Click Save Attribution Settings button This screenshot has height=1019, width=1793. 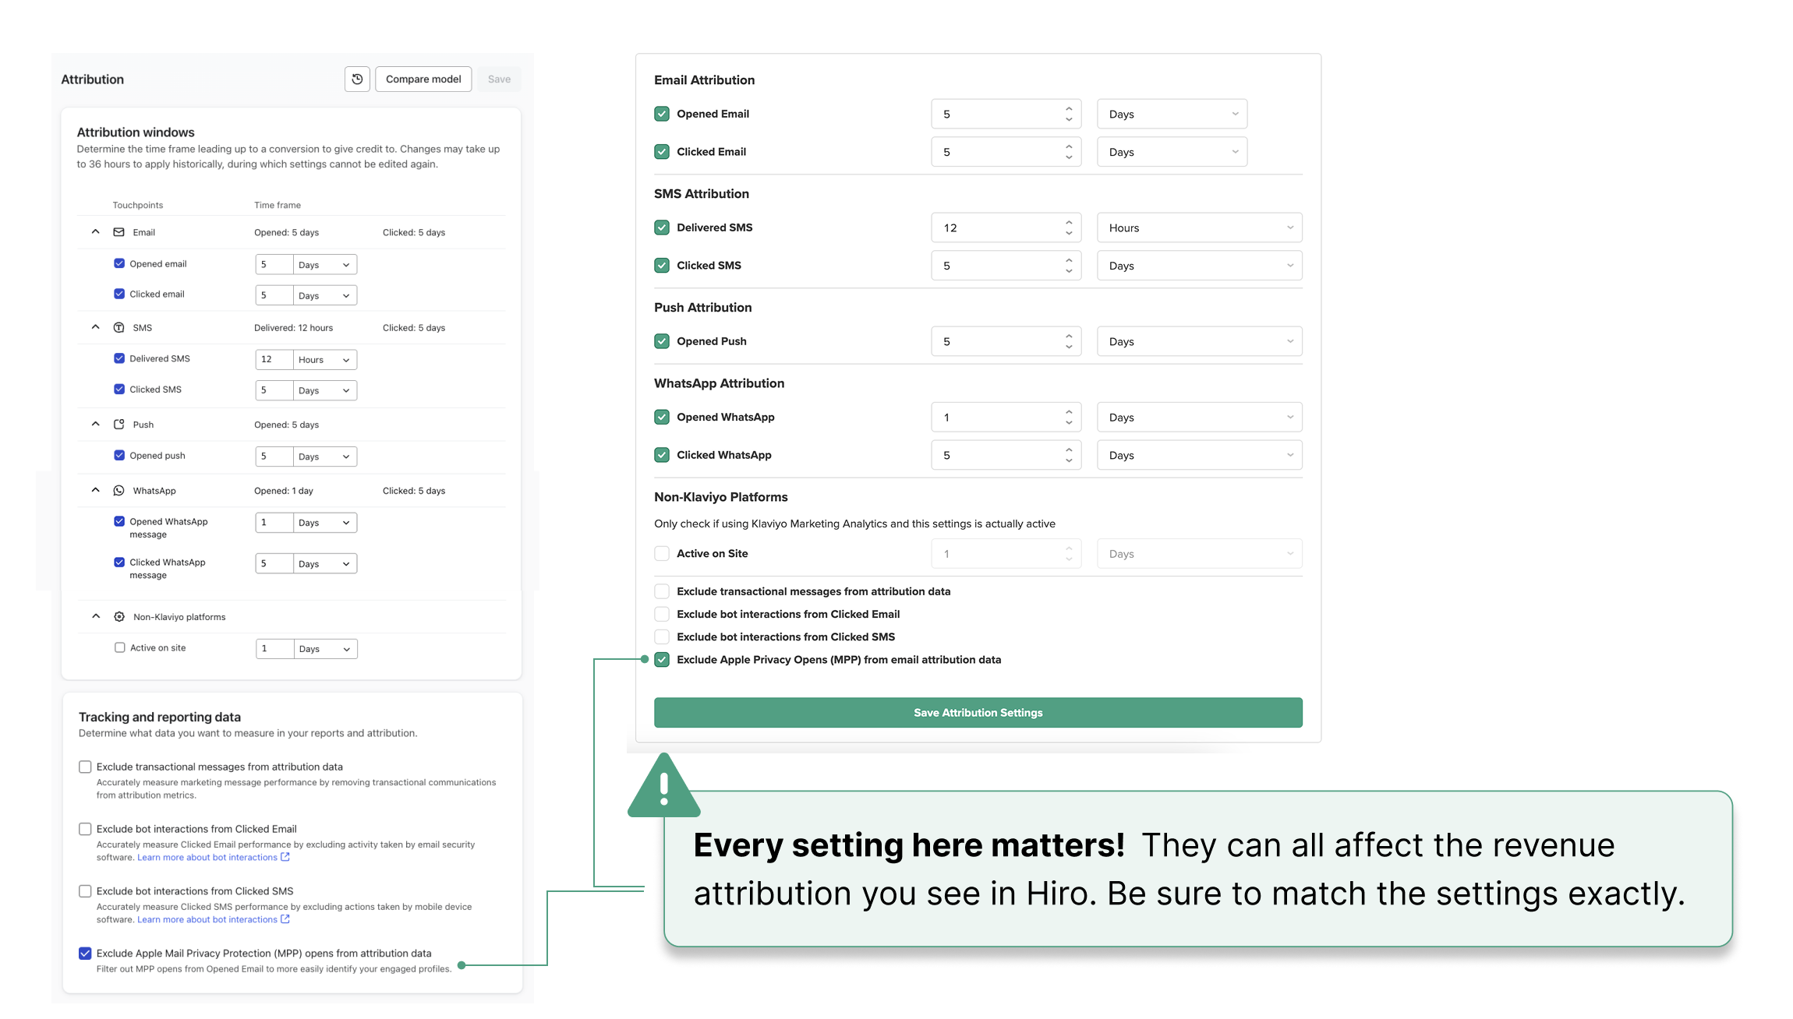click(978, 712)
